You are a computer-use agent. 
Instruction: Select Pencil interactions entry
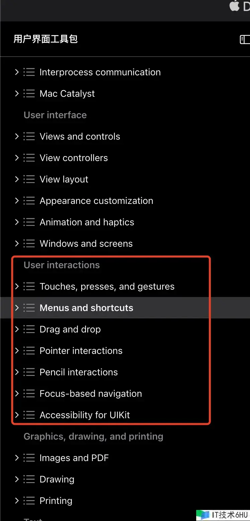79,372
